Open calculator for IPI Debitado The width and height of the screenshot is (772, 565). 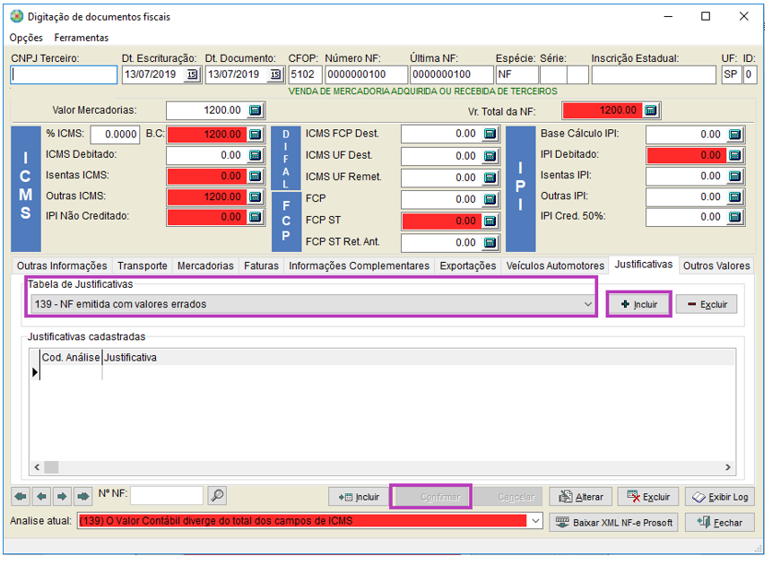coord(734,155)
